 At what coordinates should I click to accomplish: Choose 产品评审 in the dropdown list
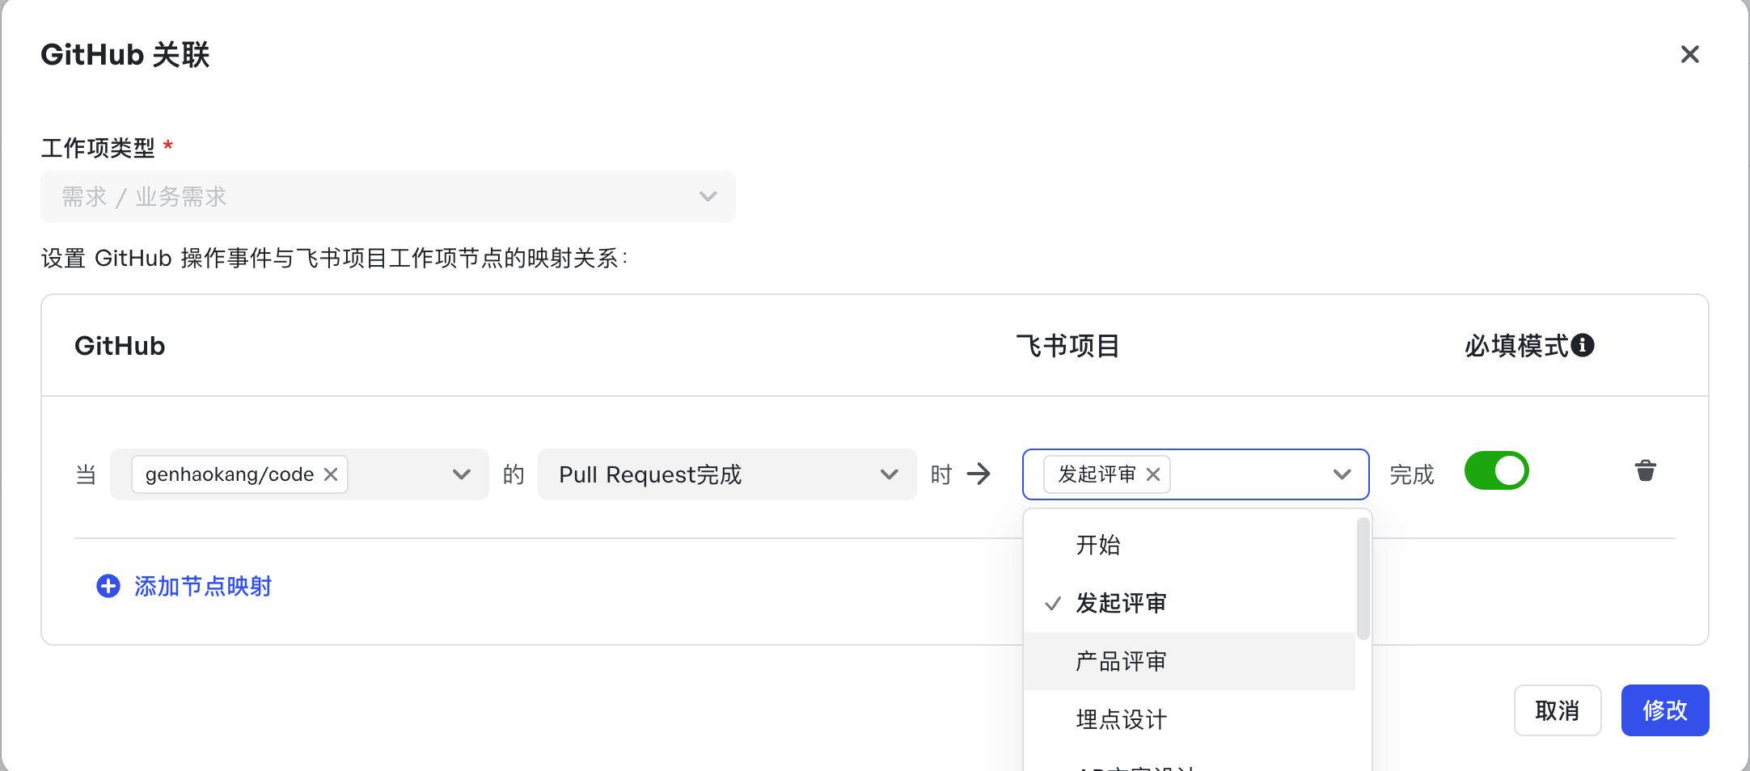point(1190,661)
